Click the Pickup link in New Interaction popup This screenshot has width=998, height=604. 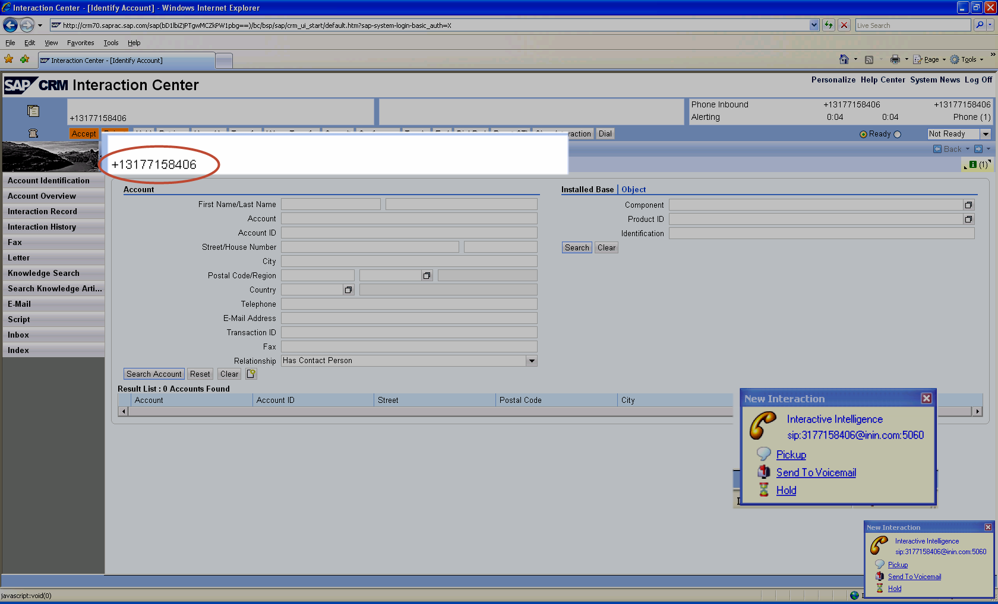[x=790, y=454]
